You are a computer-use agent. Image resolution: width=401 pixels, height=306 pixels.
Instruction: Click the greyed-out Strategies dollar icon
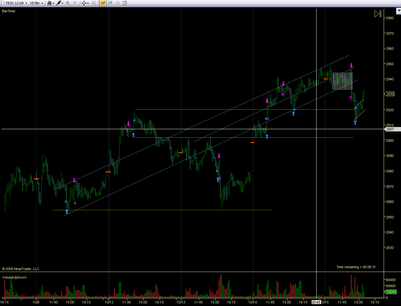click(117, 3)
